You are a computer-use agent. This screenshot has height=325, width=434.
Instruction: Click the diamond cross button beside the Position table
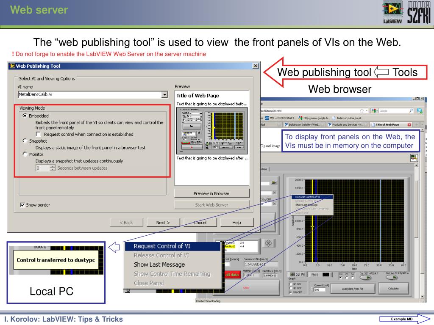click(x=268, y=243)
